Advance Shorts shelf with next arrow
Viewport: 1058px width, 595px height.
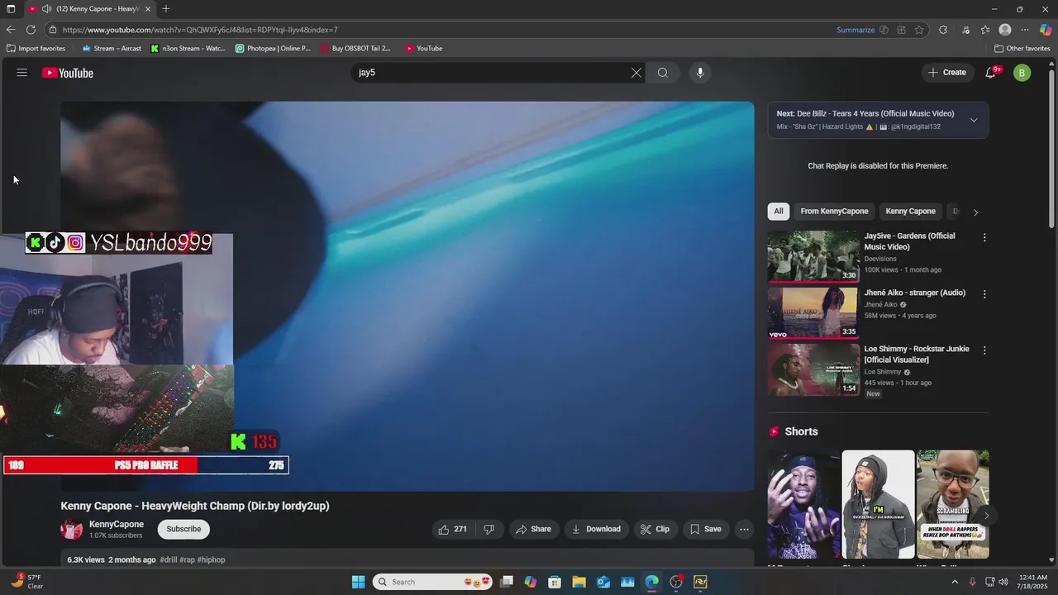pos(985,516)
